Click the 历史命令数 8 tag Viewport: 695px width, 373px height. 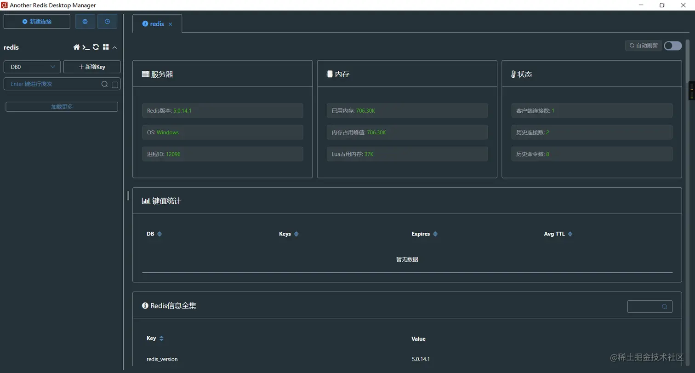(592, 154)
